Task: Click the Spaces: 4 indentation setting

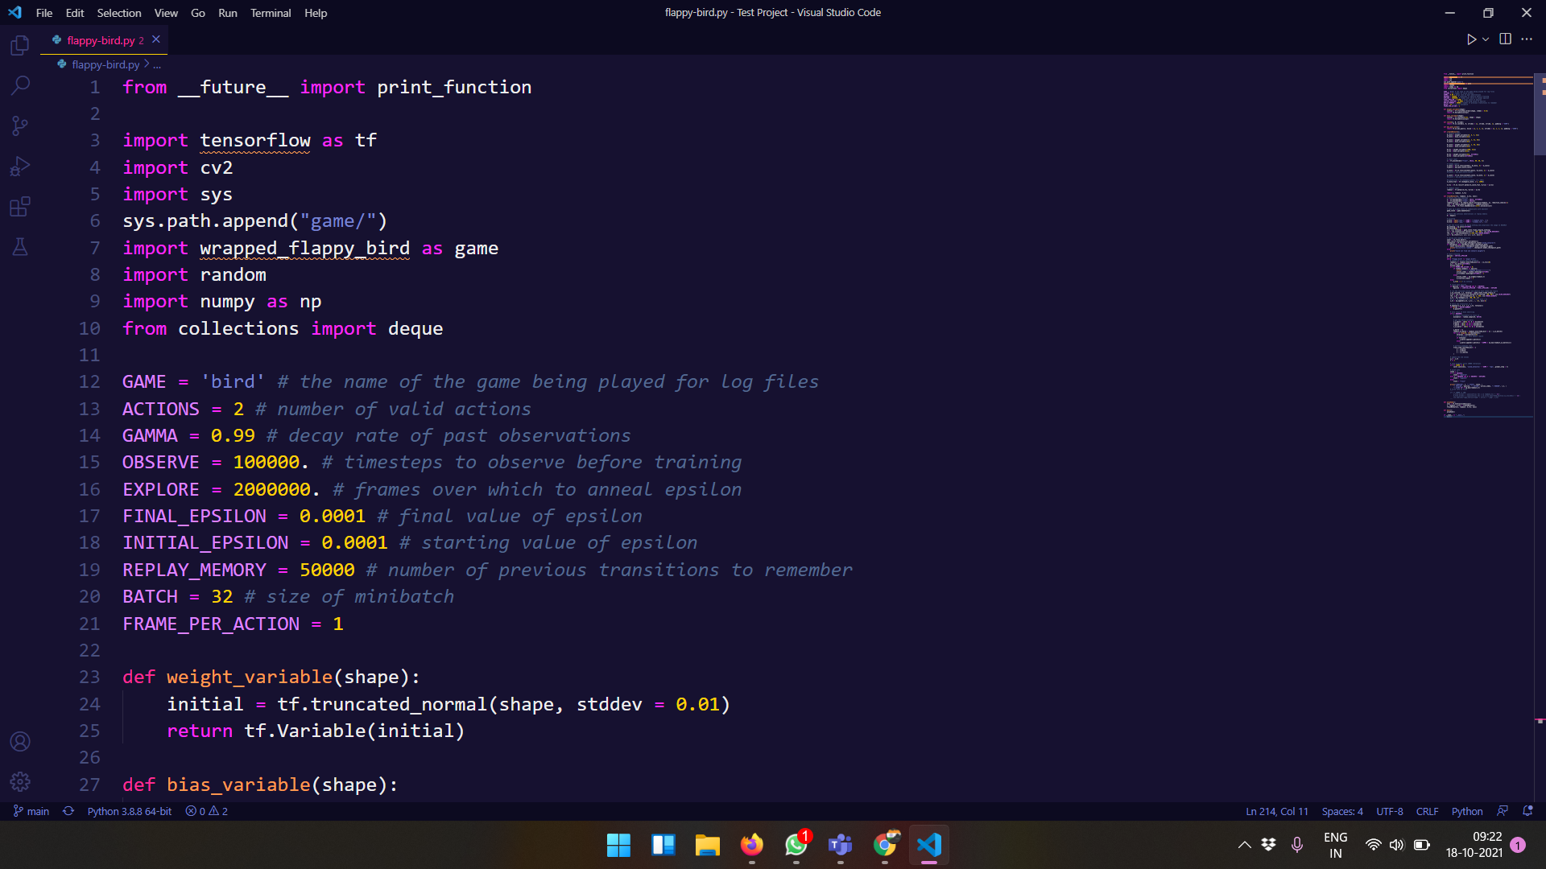Action: coord(1341,811)
